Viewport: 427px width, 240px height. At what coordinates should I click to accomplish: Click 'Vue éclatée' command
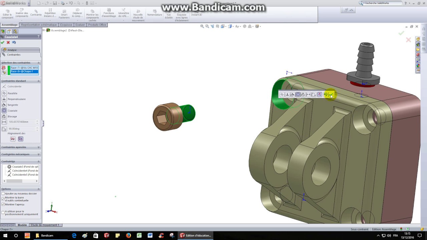click(x=169, y=13)
